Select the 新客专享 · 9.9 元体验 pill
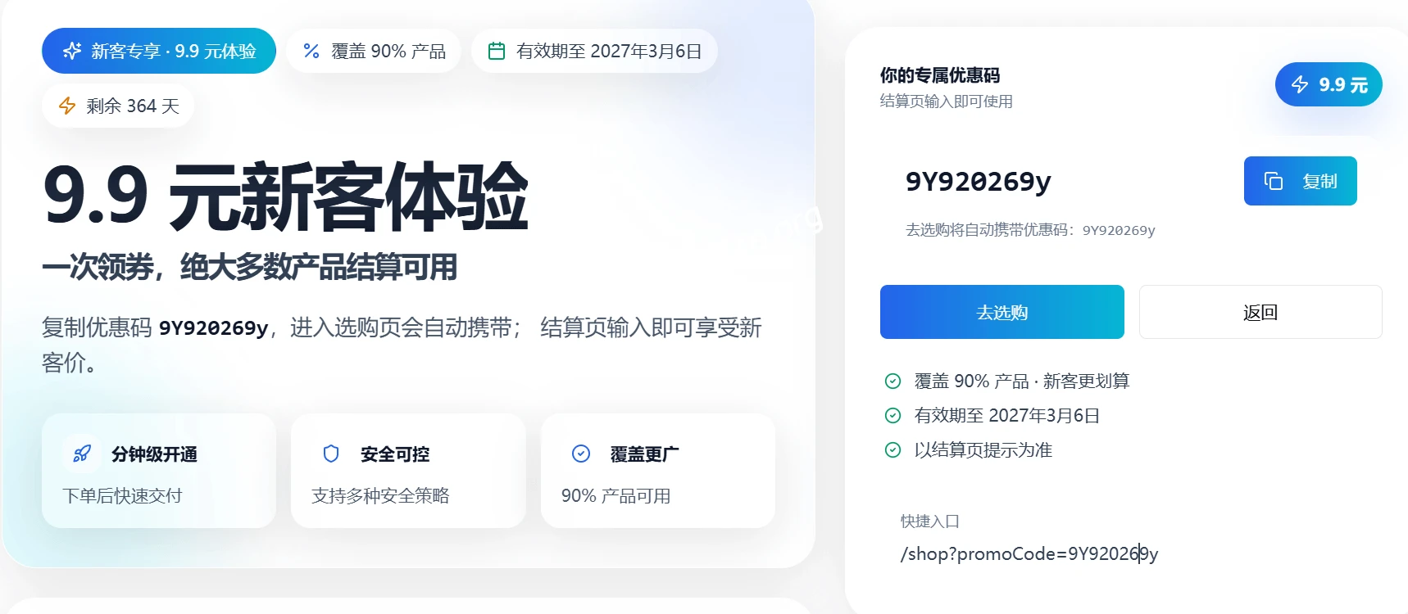Image resolution: width=1408 pixels, height=614 pixels. (159, 51)
